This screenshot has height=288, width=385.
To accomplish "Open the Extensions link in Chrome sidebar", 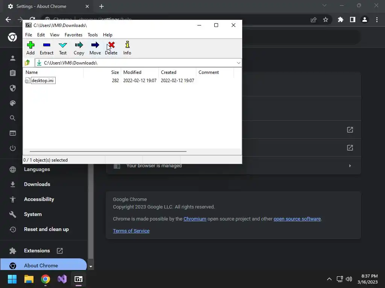I will click(37, 250).
